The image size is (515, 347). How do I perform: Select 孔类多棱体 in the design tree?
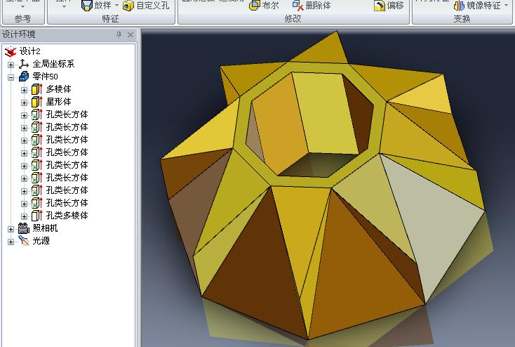pos(67,216)
